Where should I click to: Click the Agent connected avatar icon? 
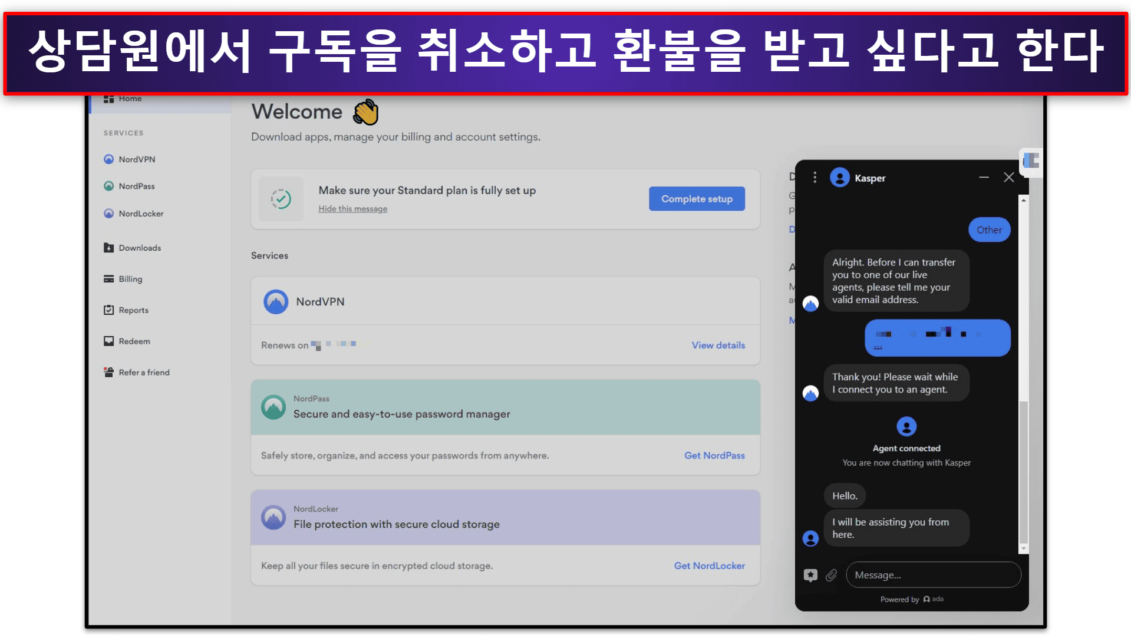tap(906, 427)
